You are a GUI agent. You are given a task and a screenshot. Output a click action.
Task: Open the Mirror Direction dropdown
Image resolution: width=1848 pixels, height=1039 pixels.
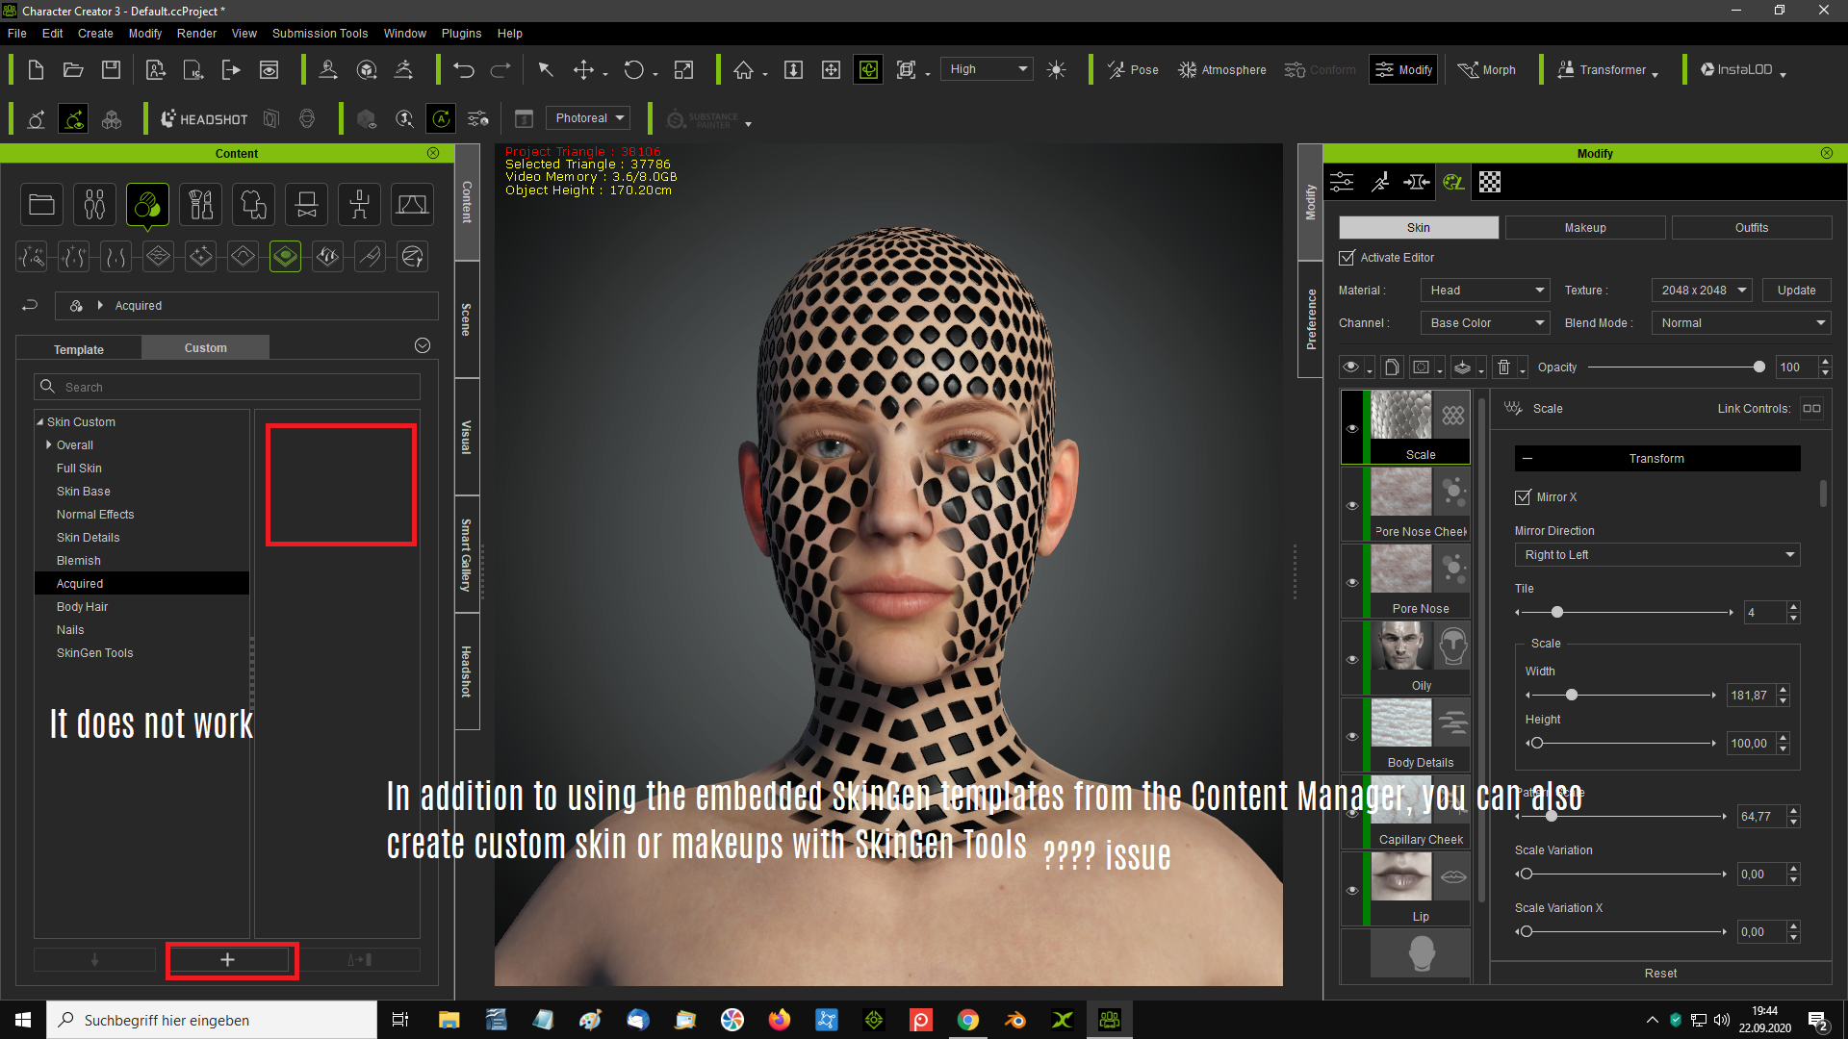[x=1657, y=555]
